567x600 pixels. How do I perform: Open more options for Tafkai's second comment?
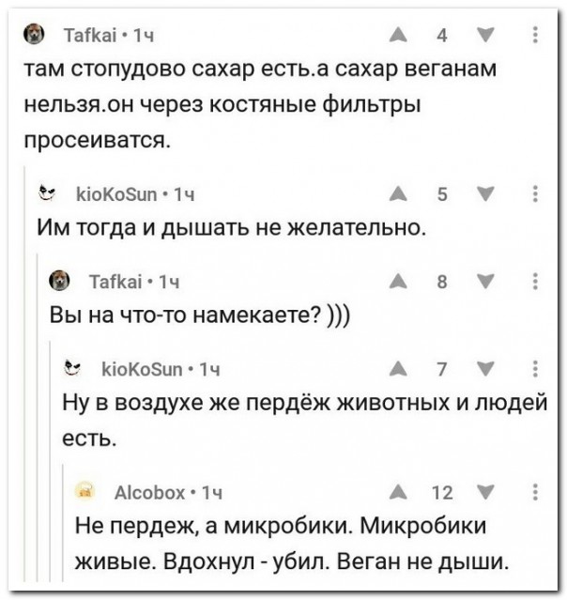coord(535,280)
